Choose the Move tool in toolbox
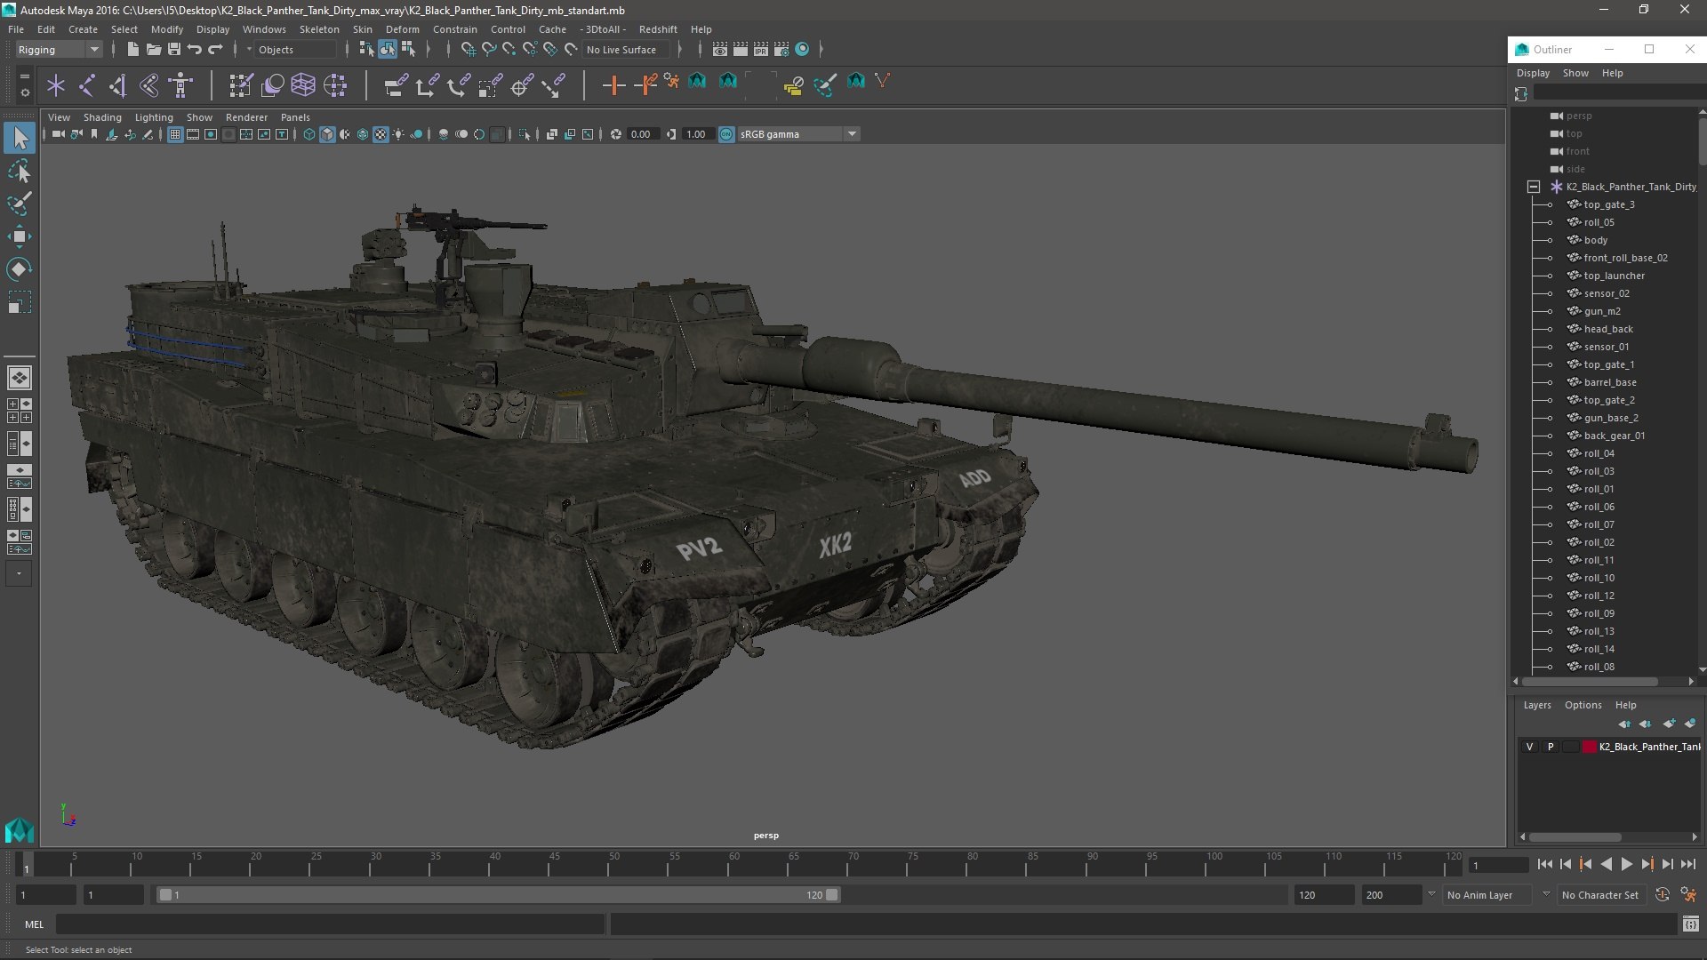This screenshot has width=1707, height=960. pos(20,236)
